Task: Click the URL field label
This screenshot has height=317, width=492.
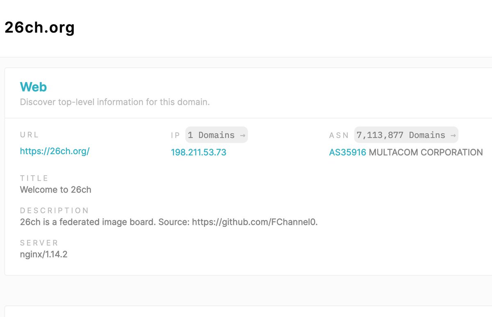Action: (x=30, y=135)
